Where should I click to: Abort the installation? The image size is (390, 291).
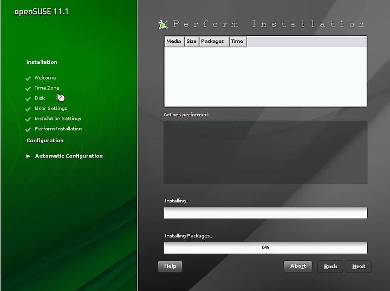(x=298, y=266)
